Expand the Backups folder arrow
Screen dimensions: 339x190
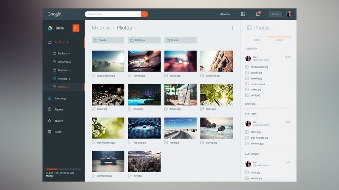coord(70,53)
